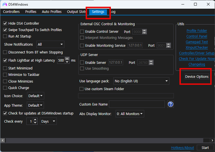Click the horizontal scrollbar right arrow

click(212, 140)
